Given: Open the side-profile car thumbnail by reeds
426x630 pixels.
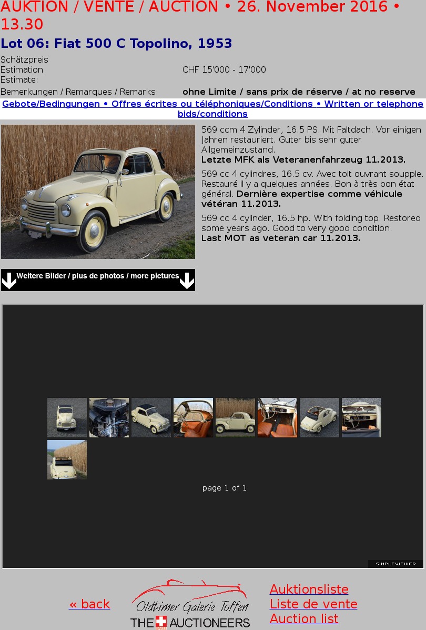Looking at the screenshot, I should tap(235, 417).
